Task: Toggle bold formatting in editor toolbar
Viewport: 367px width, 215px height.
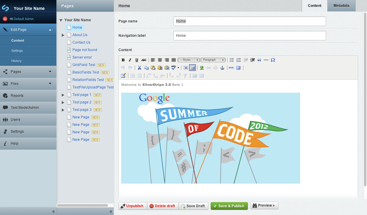Action: pyautogui.click(x=123, y=60)
